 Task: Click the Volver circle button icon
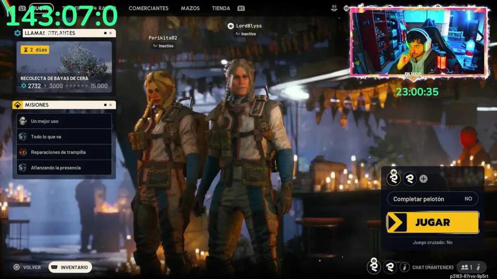16,267
